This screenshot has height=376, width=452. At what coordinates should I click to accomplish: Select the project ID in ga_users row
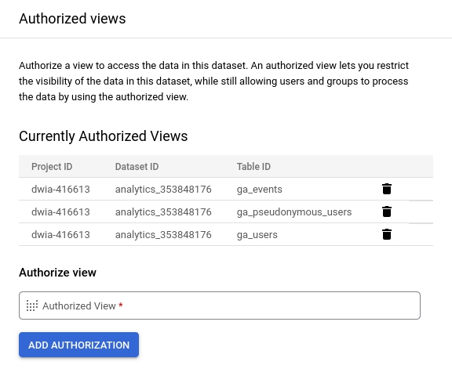[x=60, y=235]
